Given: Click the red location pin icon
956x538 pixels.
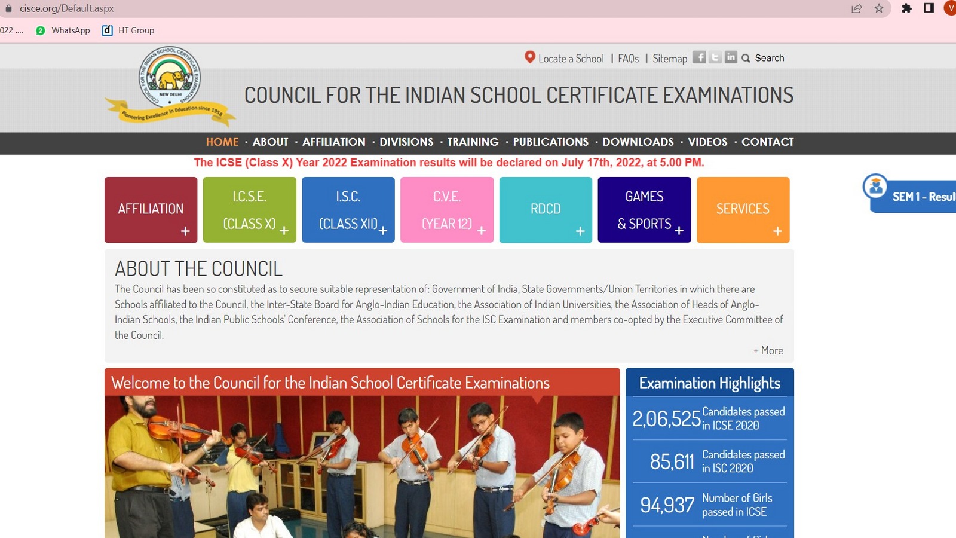Looking at the screenshot, I should click(529, 57).
